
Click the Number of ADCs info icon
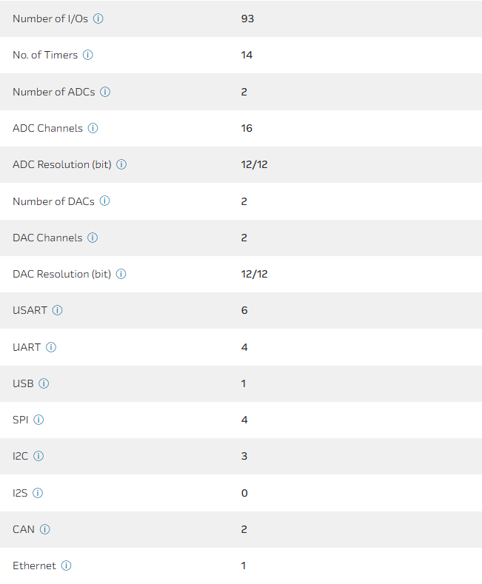pyautogui.click(x=105, y=92)
